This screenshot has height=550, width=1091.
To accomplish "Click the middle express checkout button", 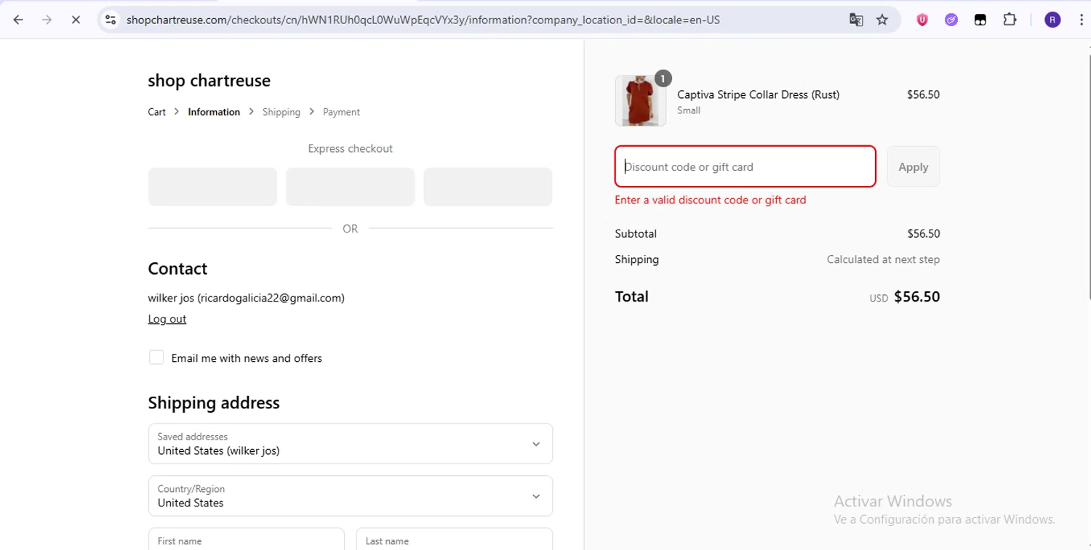I will pyautogui.click(x=350, y=187).
